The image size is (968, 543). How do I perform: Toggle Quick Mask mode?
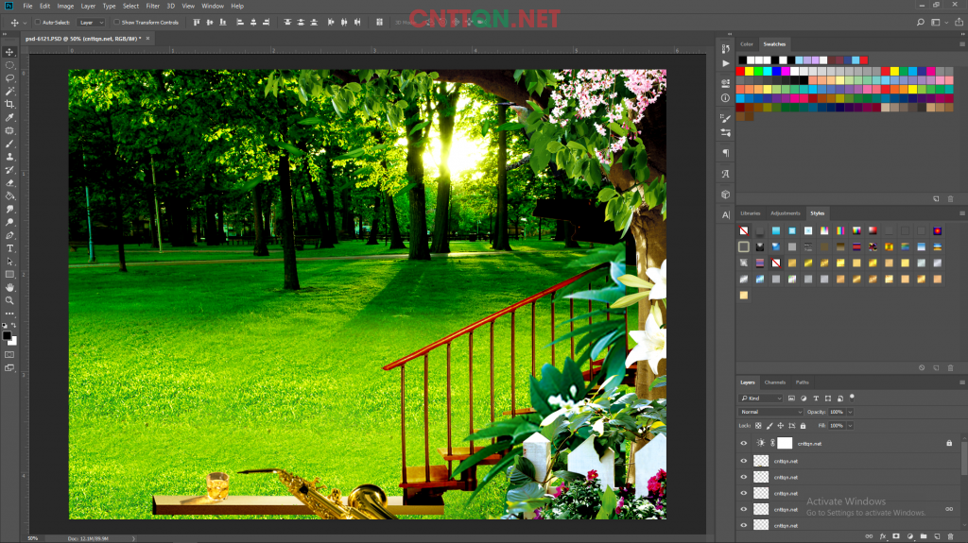[9, 355]
